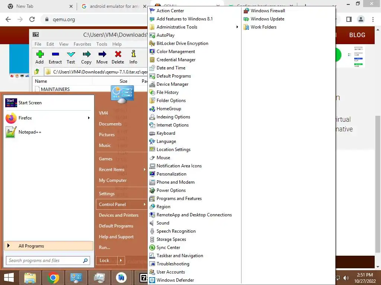This screenshot has width=381, height=285.
Task: Open Device Manager entry
Action: (172, 84)
